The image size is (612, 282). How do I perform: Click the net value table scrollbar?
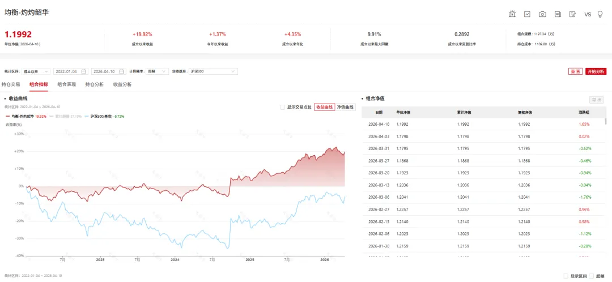(x=606, y=121)
